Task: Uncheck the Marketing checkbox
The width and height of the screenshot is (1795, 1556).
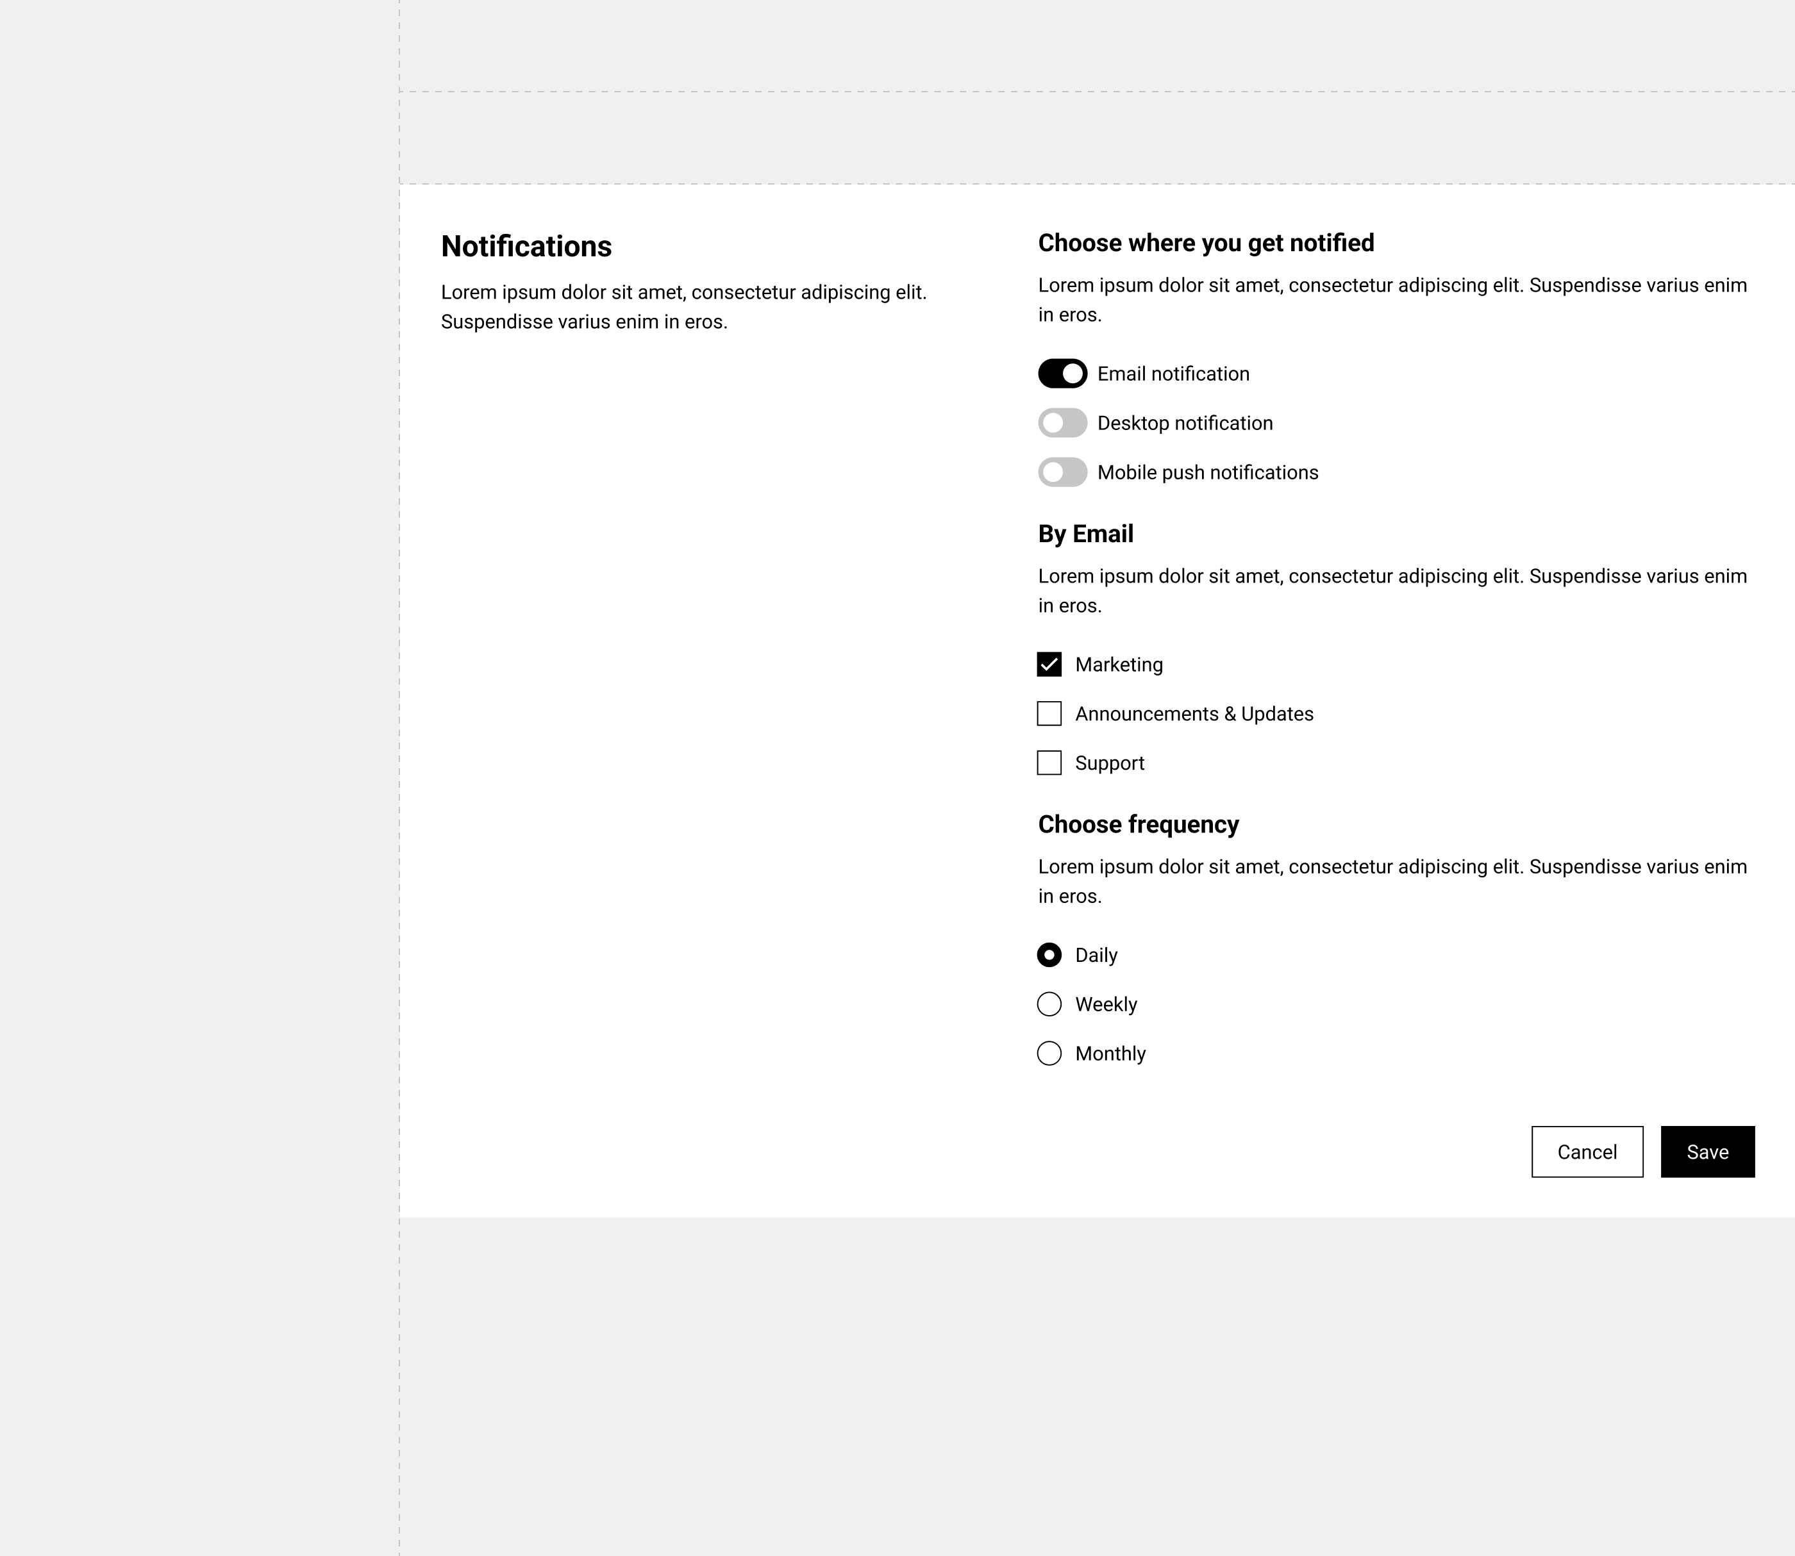Action: pos(1049,665)
